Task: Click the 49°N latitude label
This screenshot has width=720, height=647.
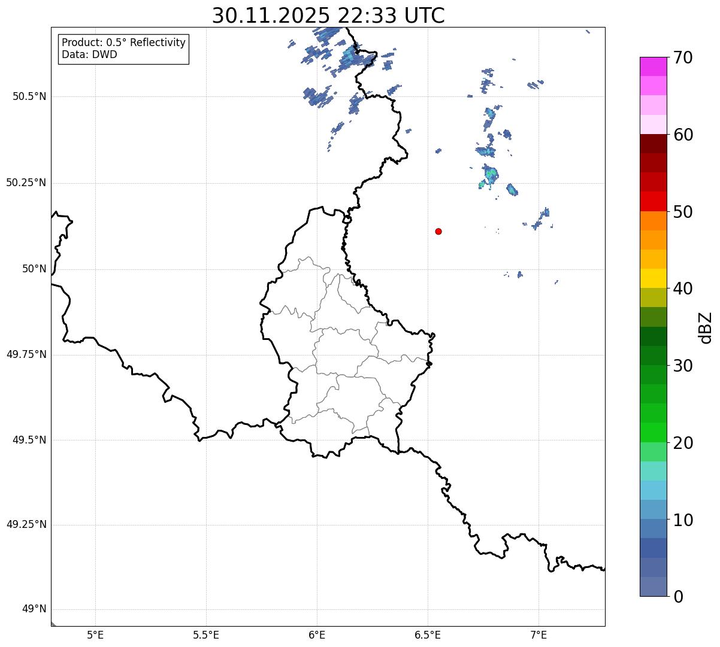Action: pos(34,609)
